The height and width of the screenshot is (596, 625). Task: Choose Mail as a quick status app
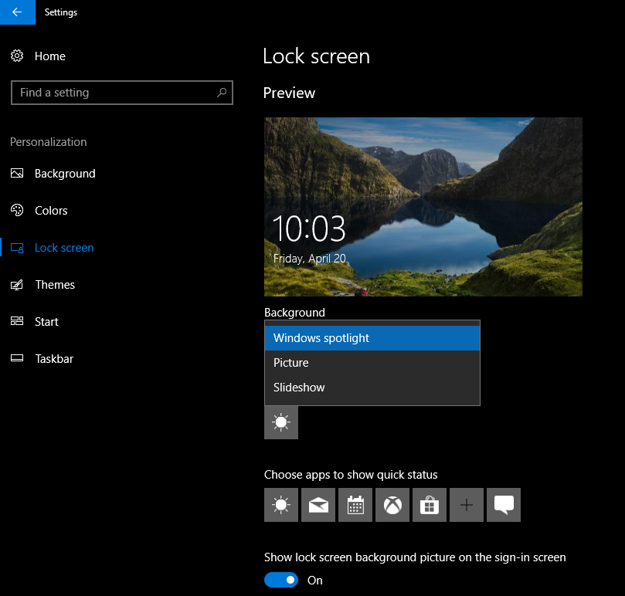click(318, 504)
